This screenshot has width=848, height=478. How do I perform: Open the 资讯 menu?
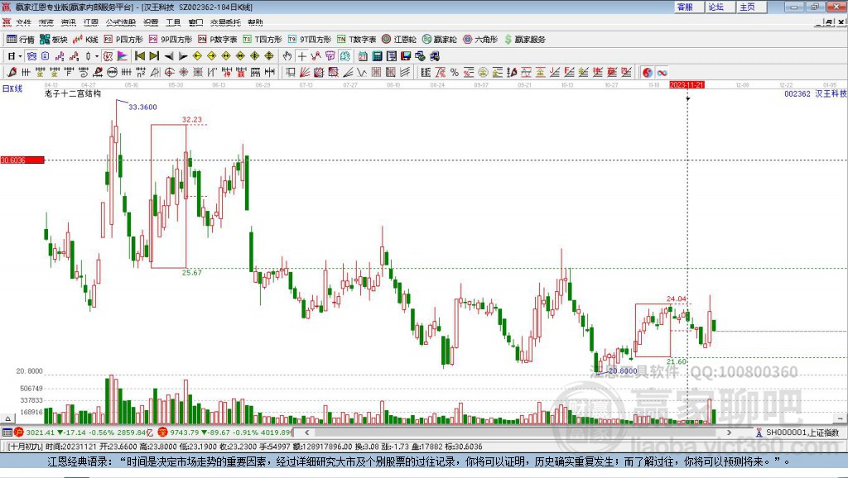[x=69, y=22]
